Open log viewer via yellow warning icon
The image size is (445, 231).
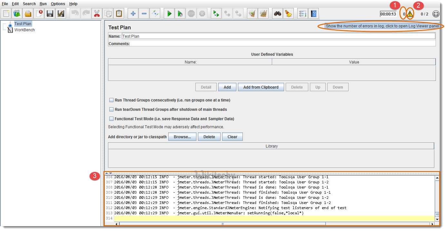[410, 14]
